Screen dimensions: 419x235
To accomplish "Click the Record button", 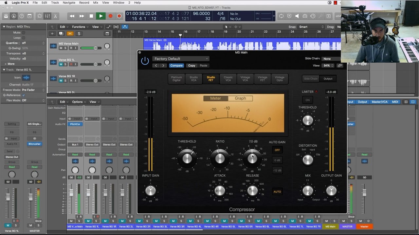I will [x=110, y=16].
